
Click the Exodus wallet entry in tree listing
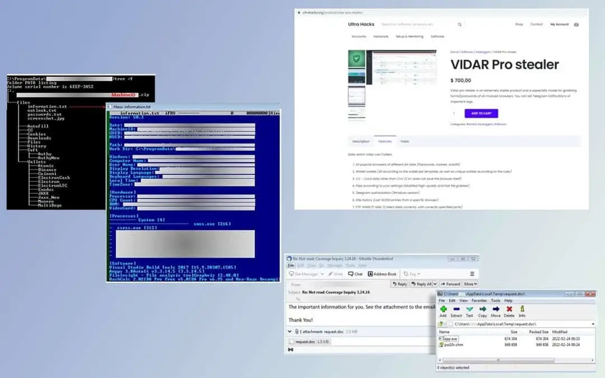(x=45, y=189)
